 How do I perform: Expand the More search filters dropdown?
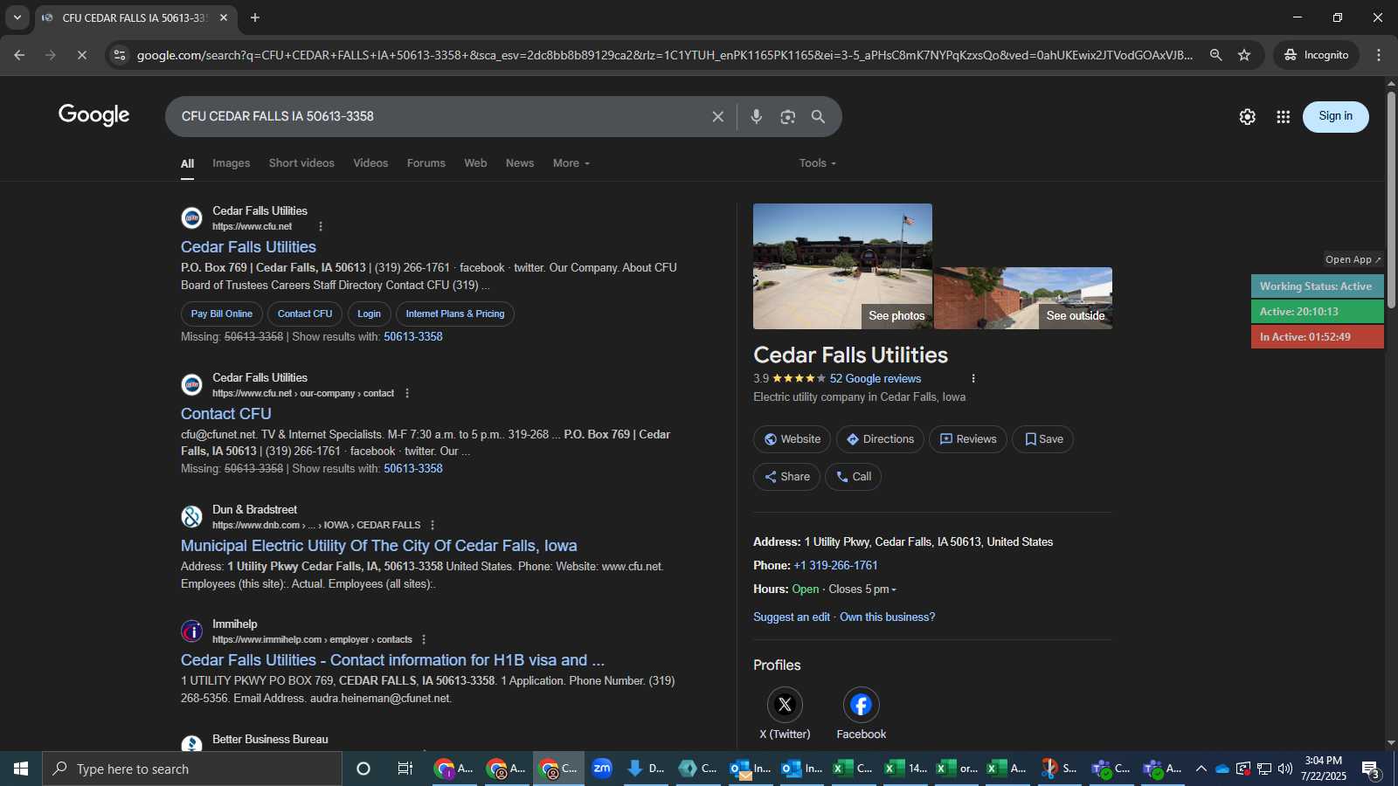[571, 163]
